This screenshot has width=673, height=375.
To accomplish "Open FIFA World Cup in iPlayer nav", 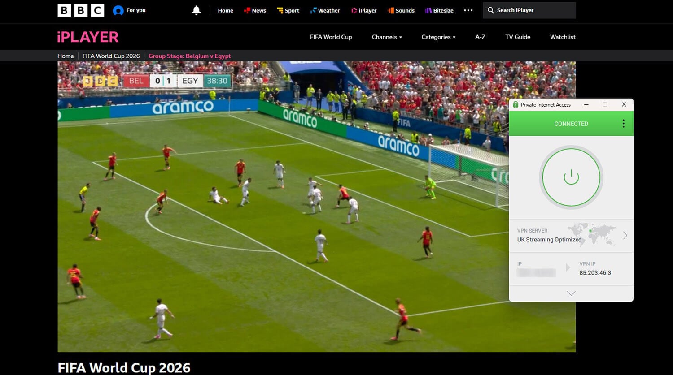I will pyautogui.click(x=331, y=37).
